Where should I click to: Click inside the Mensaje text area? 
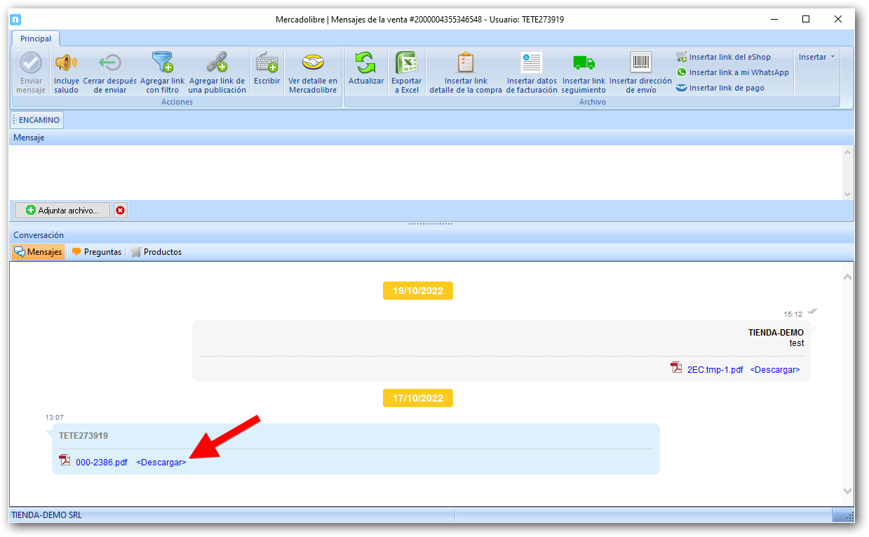click(421, 172)
